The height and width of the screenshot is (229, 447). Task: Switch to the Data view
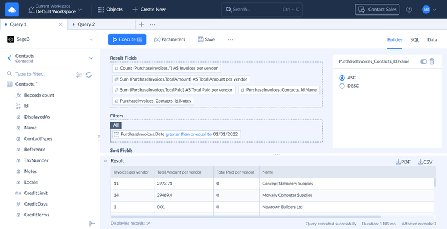tap(432, 39)
